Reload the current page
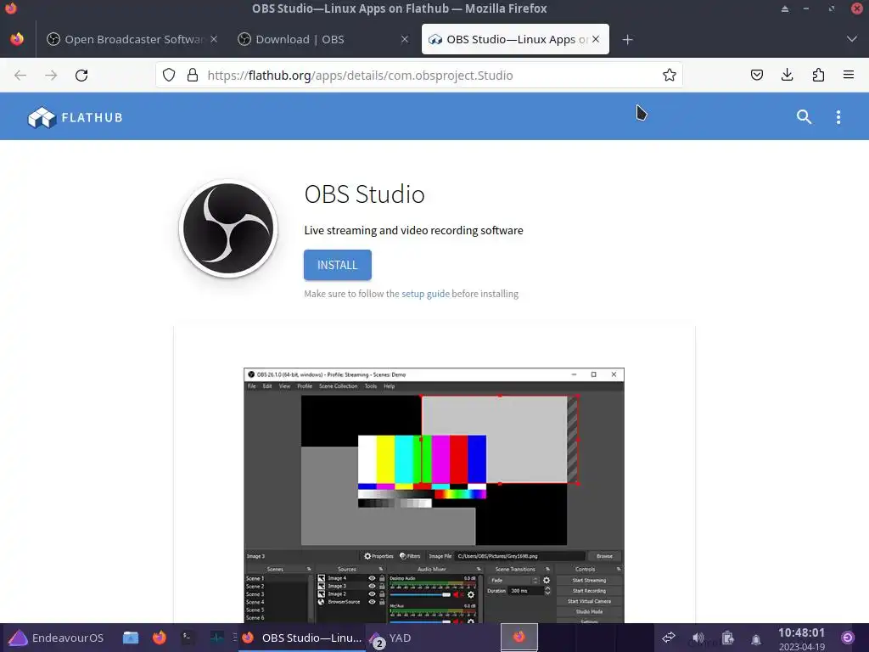Image resolution: width=869 pixels, height=652 pixels. (81, 76)
